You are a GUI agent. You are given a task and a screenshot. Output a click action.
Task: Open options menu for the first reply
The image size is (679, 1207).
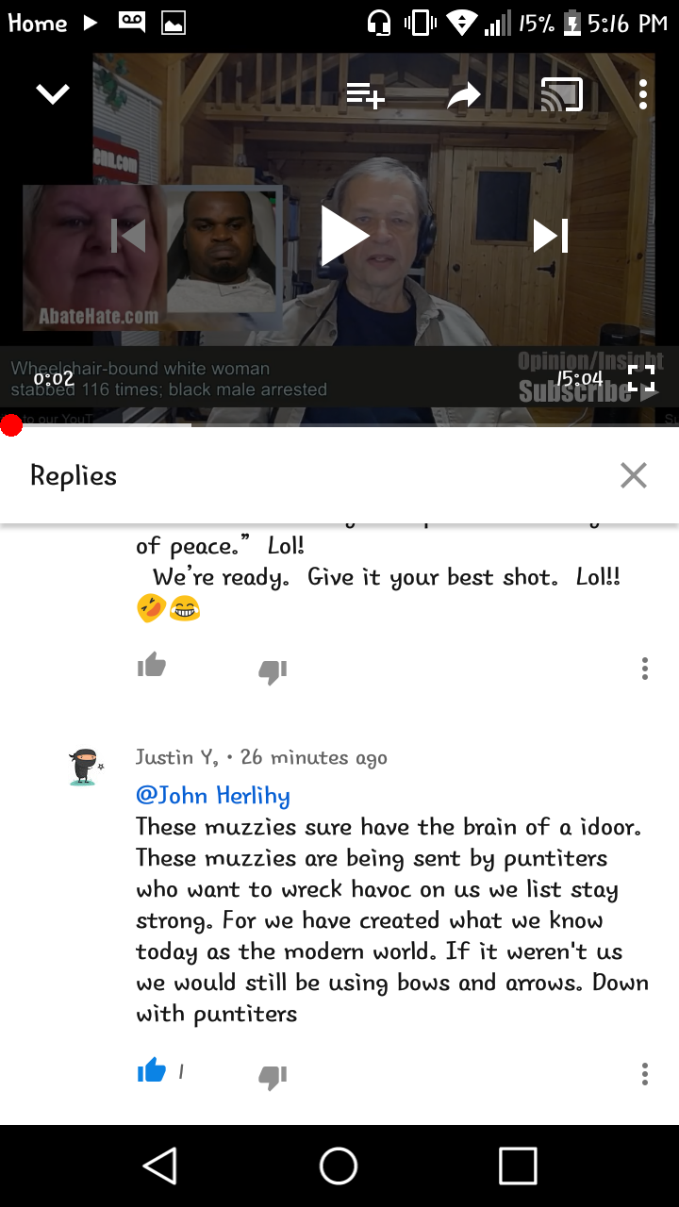click(645, 669)
